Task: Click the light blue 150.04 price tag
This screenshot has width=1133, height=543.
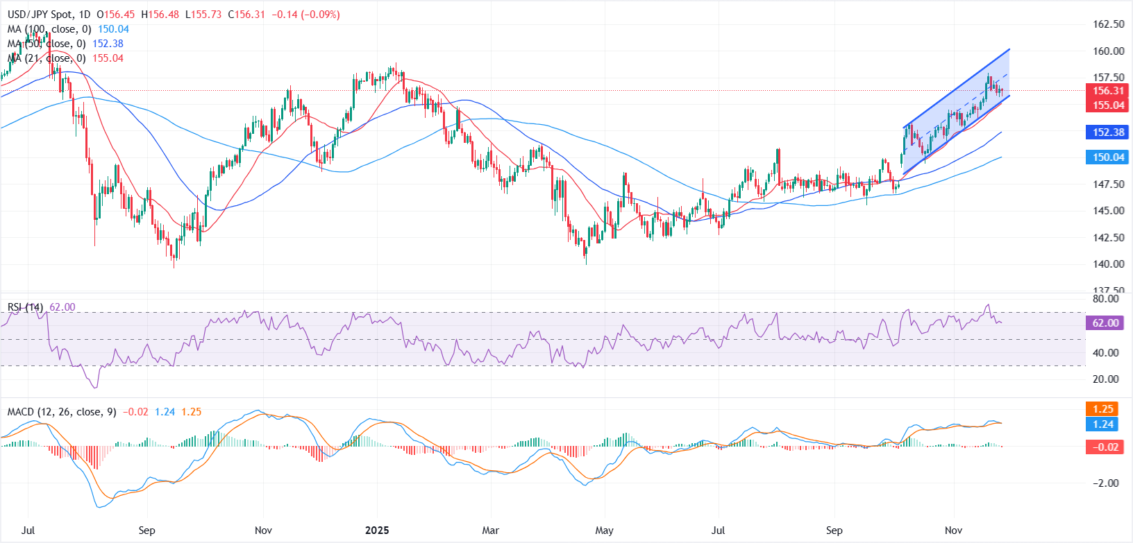Action: (x=1108, y=157)
